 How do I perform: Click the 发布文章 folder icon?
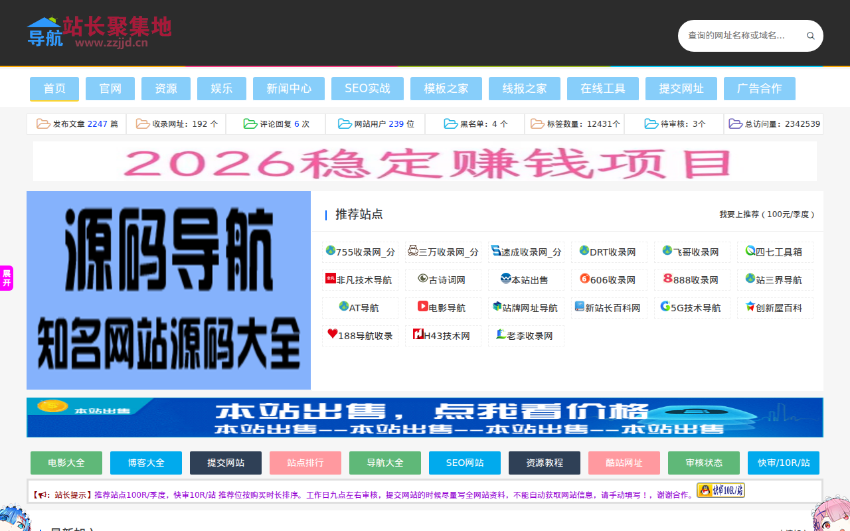[43, 123]
